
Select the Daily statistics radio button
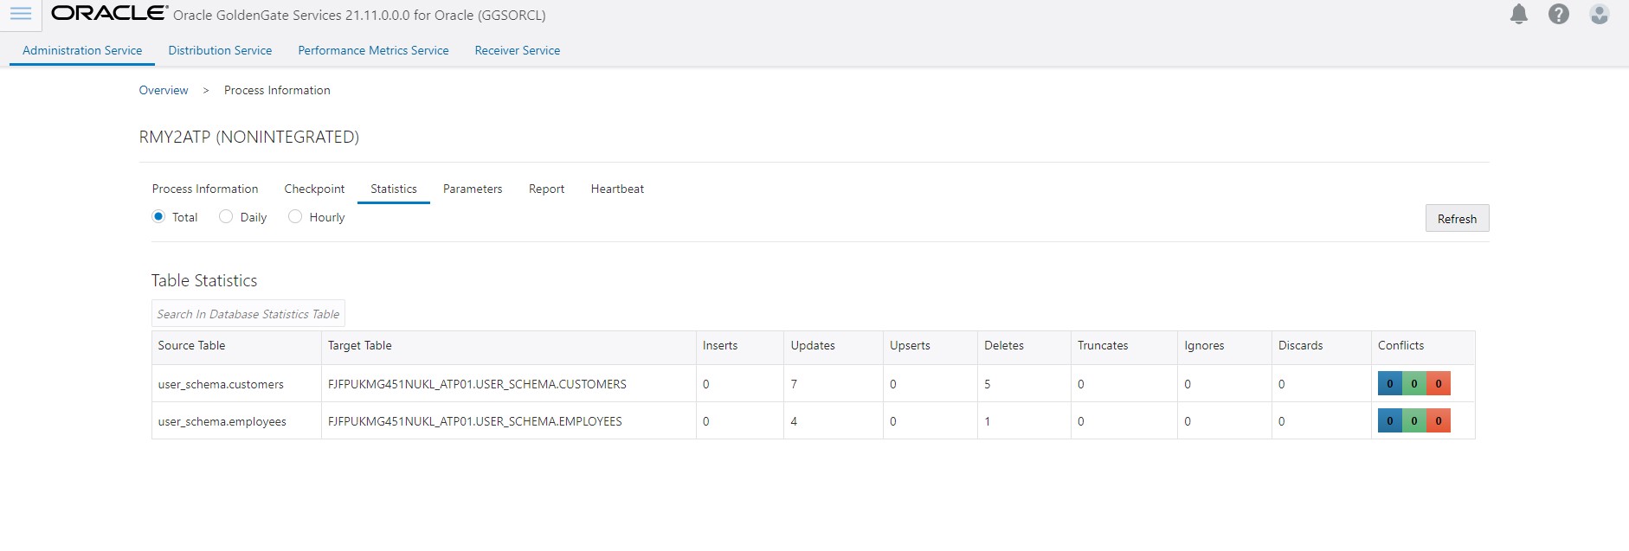[x=226, y=216]
